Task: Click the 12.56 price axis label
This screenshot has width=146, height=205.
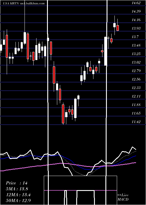Action: [x=136, y=79]
